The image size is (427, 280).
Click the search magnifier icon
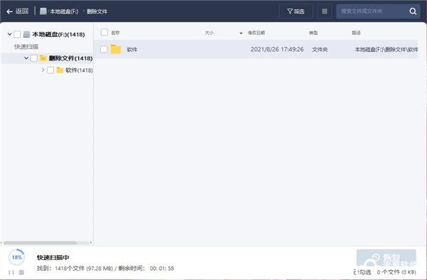(x=413, y=11)
